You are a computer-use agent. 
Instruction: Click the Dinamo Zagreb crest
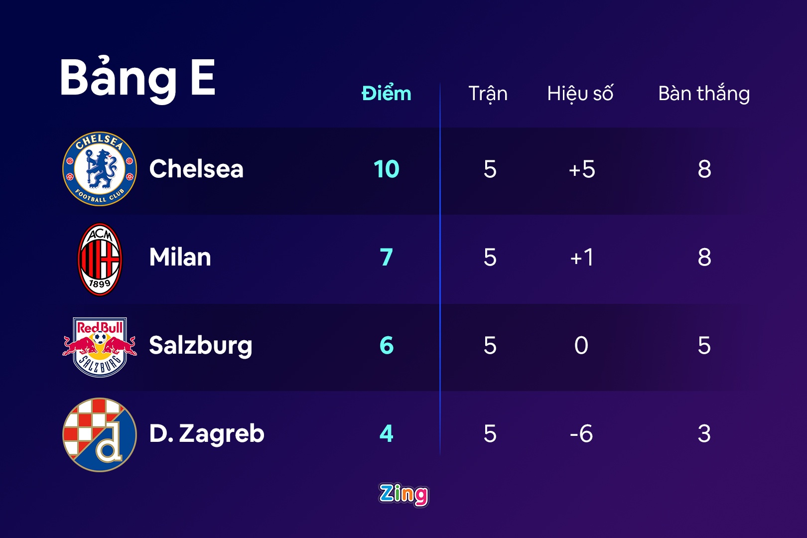(100, 434)
